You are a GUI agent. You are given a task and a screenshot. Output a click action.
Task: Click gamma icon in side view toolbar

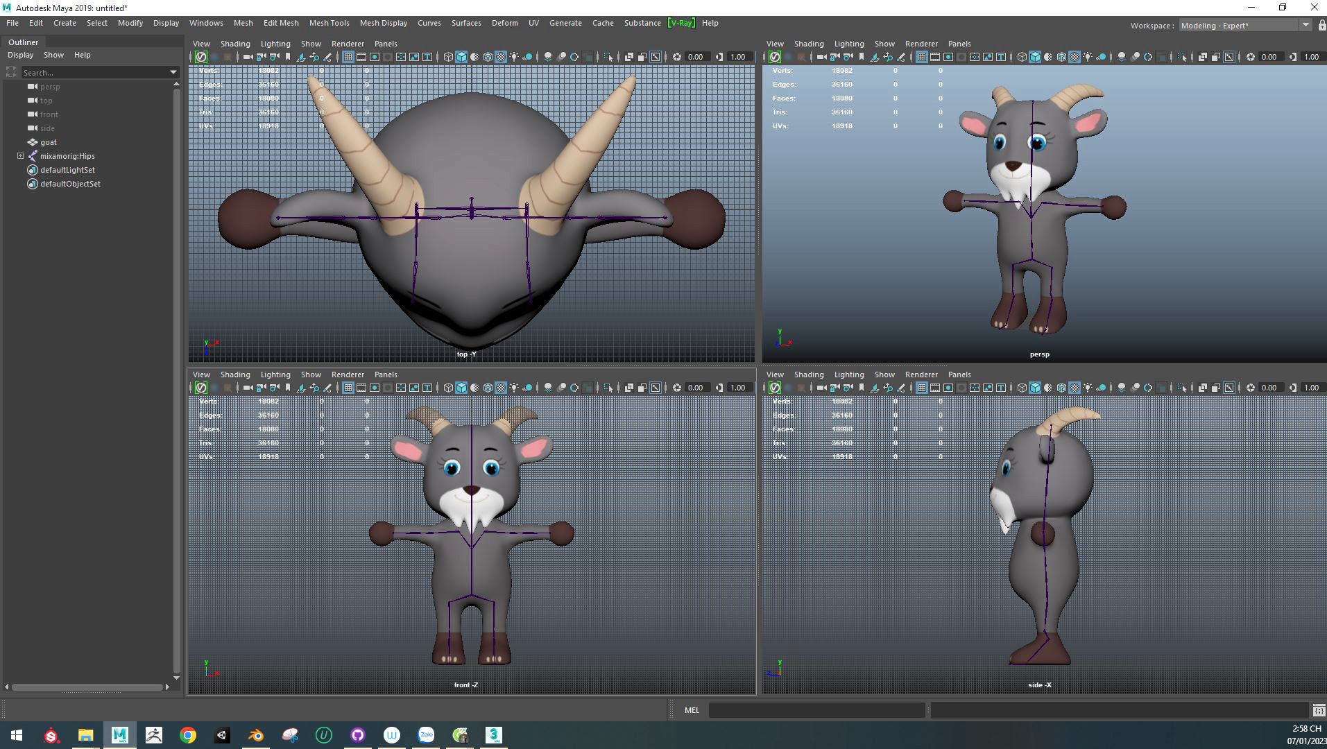(x=1293, y=388)
